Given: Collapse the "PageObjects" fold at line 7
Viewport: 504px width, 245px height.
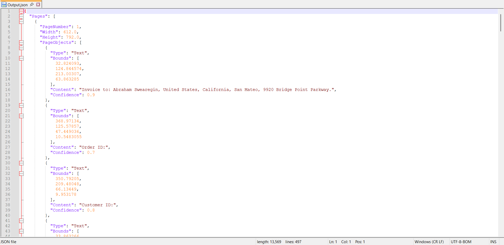Looking at the screenshot, I should [x=21, y=42].
